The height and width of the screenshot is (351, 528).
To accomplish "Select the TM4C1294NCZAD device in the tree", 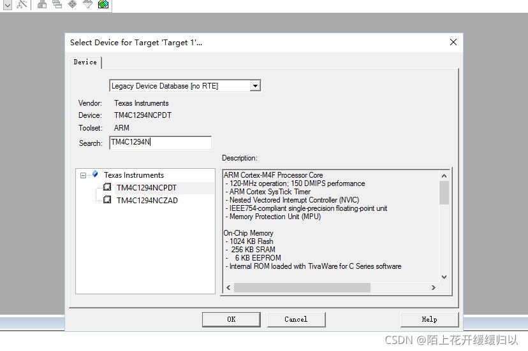I will [x=147, y=201].
